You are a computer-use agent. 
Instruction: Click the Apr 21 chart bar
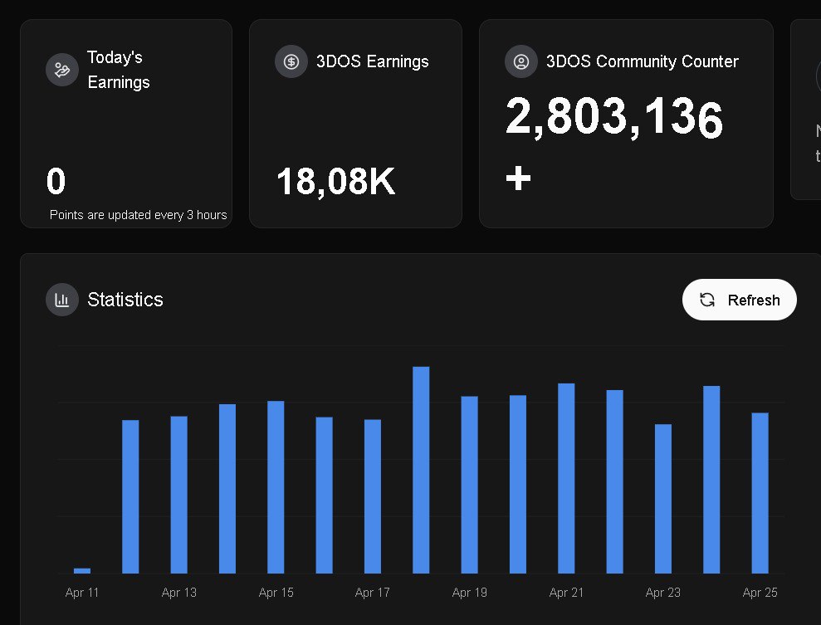coord(566,478)
